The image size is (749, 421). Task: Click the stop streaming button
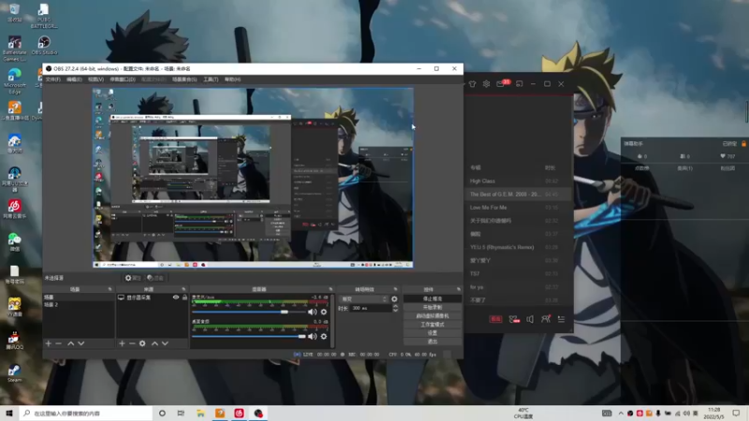(x=433, y=298)
